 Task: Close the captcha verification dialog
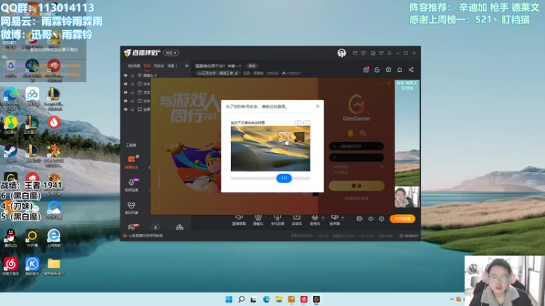[x=317, y=106]
